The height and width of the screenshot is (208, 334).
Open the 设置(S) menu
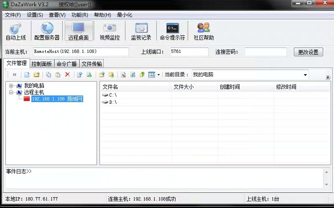pyautogui.click(x=35, y=15)
